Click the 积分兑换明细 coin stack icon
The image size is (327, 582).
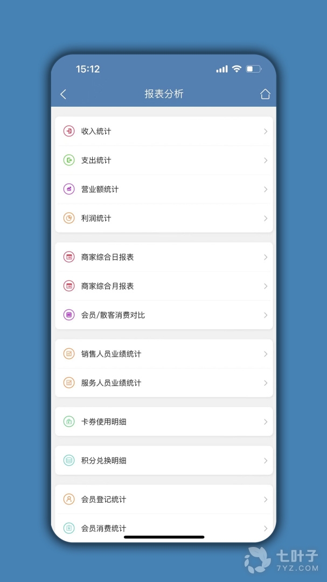[69, 461]
